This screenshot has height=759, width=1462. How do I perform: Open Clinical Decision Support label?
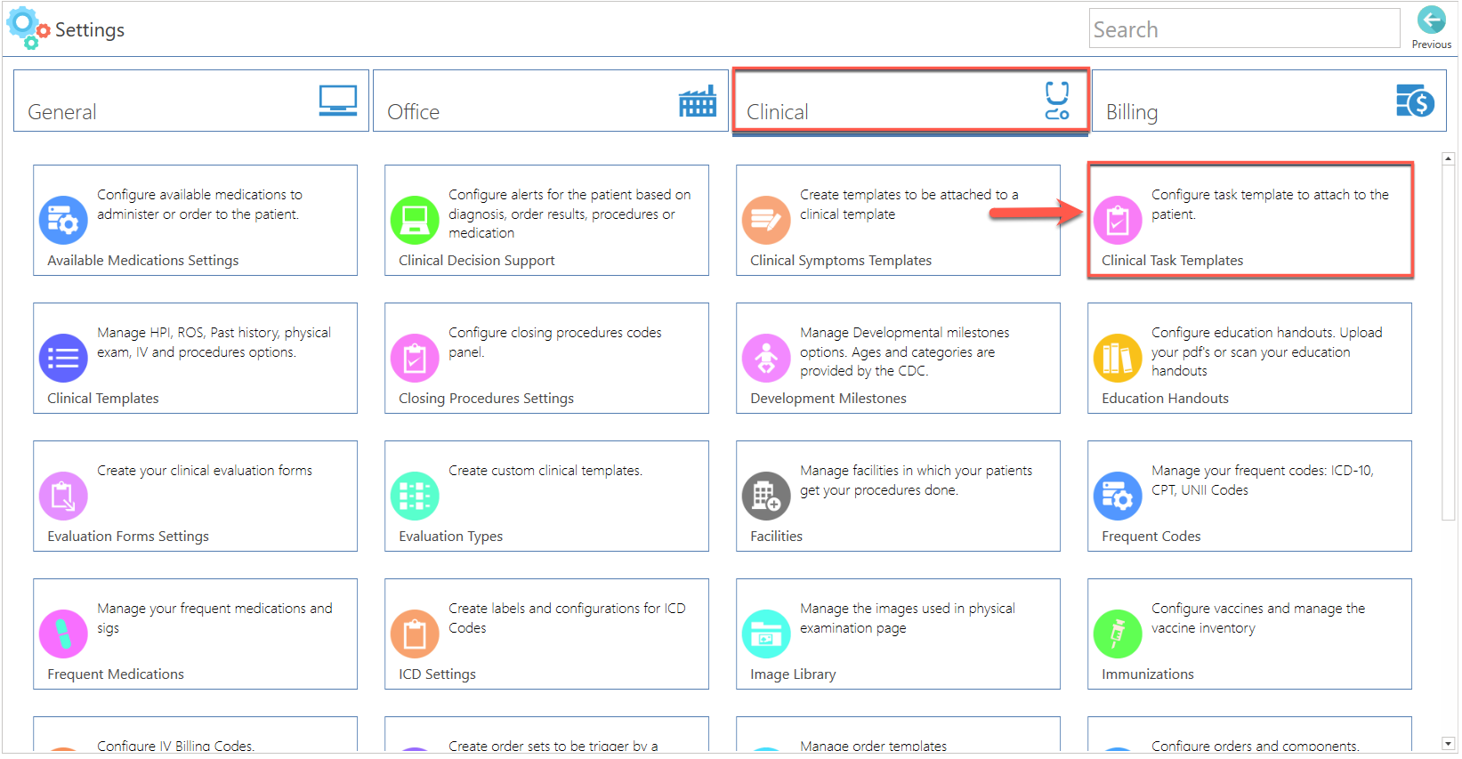[477, 260]
